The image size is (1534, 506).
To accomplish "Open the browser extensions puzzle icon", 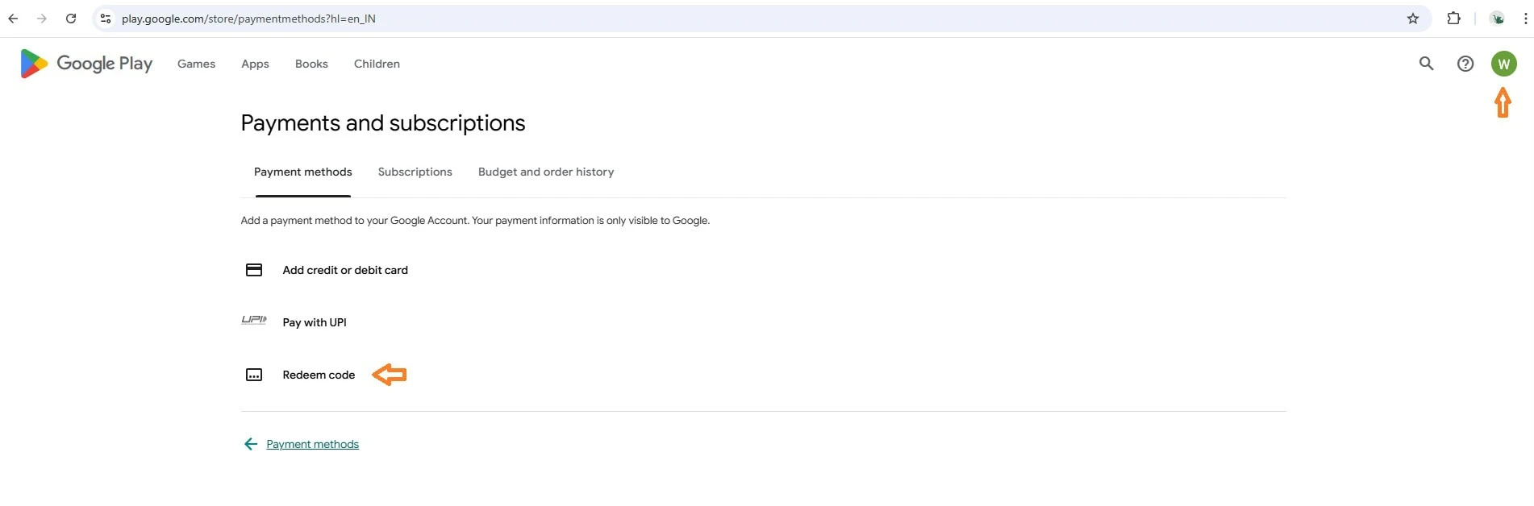I will tap(1453, 19).
